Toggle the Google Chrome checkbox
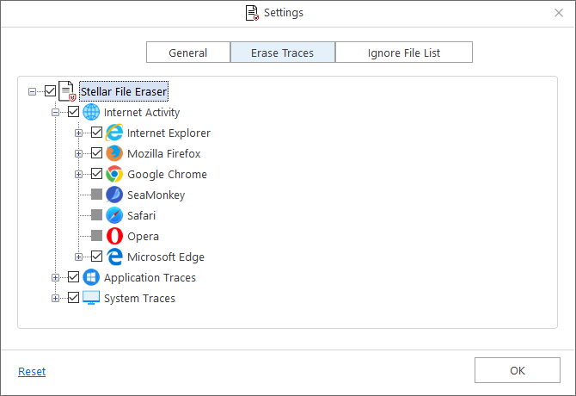 point(96,174)
